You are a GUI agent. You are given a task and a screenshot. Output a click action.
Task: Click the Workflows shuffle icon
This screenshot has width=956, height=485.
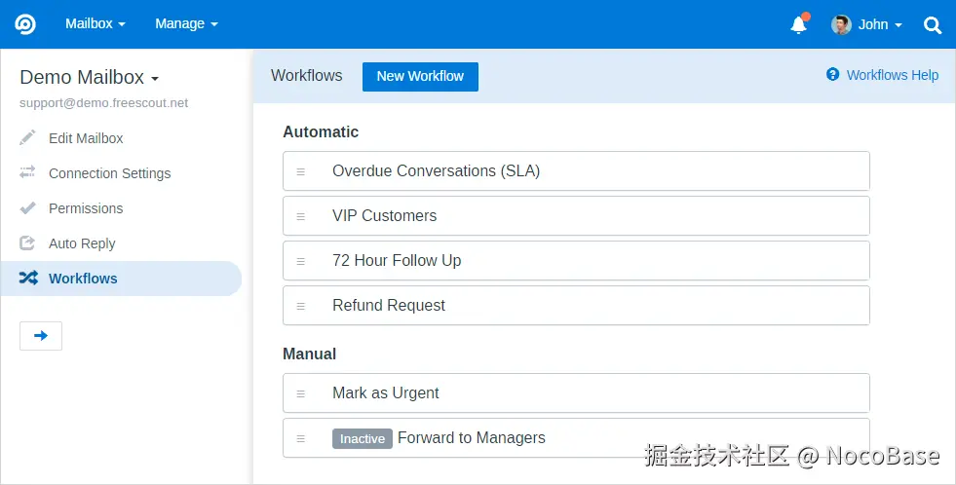pos(28,279)
